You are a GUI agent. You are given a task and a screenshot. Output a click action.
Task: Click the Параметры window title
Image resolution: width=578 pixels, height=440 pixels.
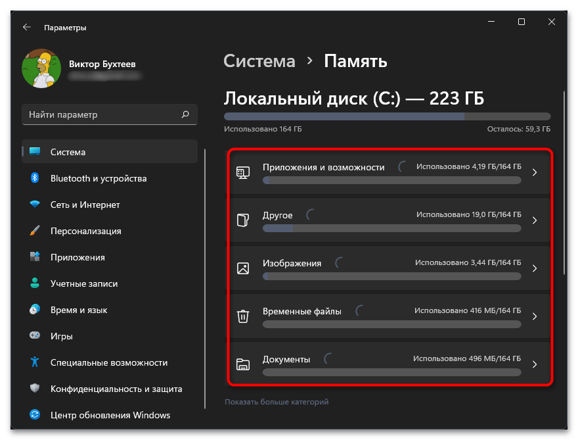pyautogui.click(x=65, y=28)
